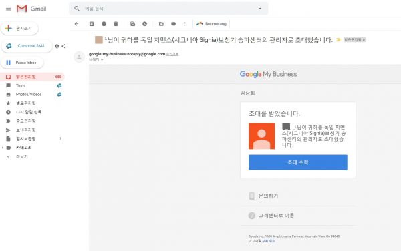401x251 pixels.
Task: Click the go to help center link
Action: (x=276, y=216)
